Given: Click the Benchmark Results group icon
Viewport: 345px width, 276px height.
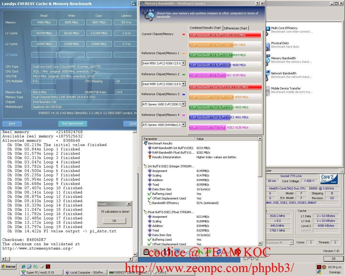Looking at the screenshot, I should point(146,143).
